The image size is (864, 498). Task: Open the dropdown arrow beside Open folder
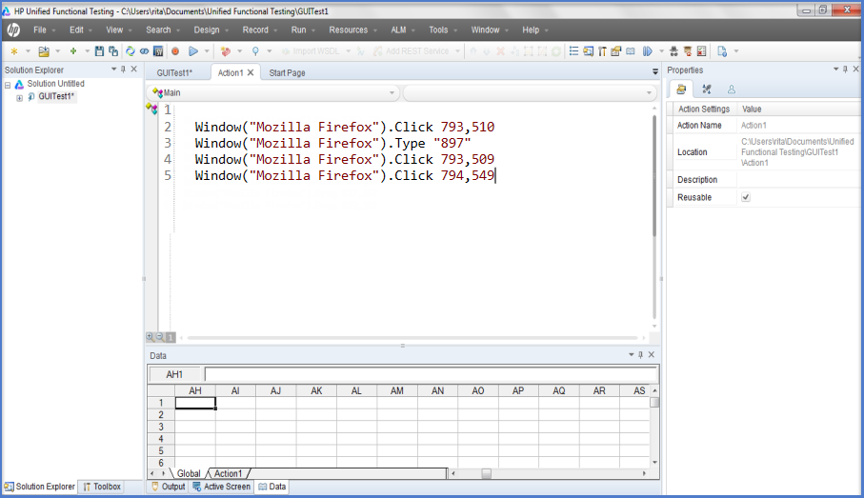pyautogui.click(x=57, y=51)
